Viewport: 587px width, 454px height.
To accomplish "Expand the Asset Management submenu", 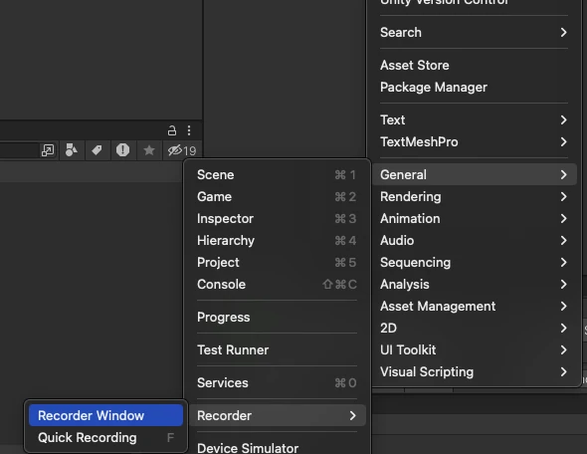I will coord(474,306).
